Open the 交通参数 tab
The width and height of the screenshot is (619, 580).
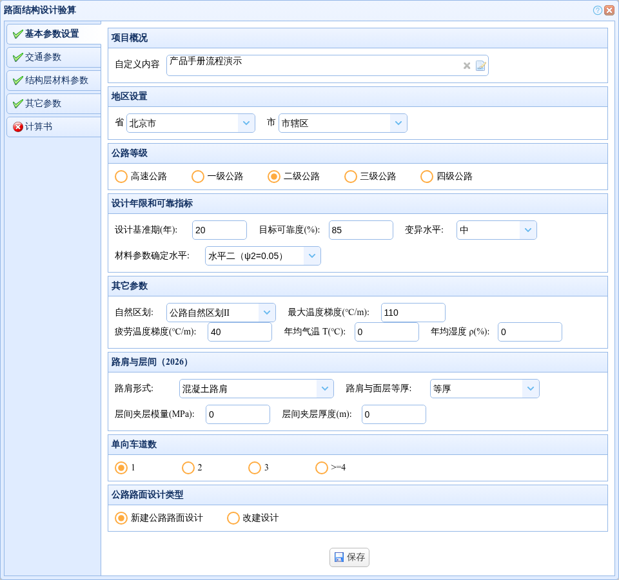[x=54, y=57]
